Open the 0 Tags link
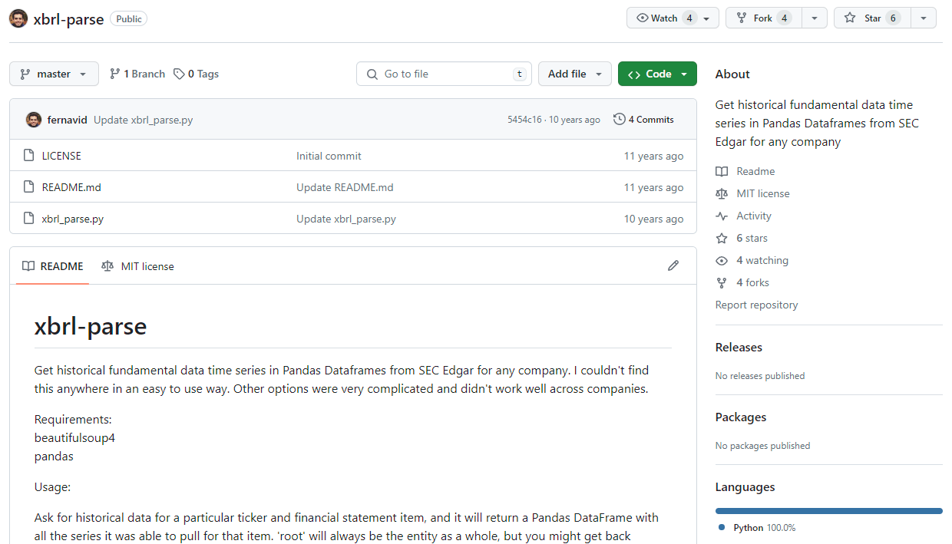This screenshot has width=952, height=544. coord(197,74)
